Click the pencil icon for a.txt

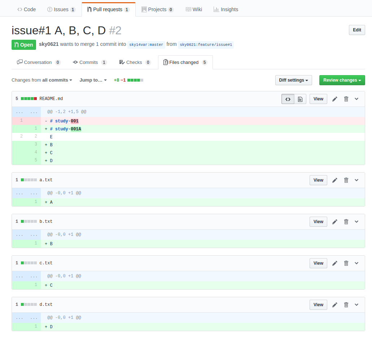334,180
